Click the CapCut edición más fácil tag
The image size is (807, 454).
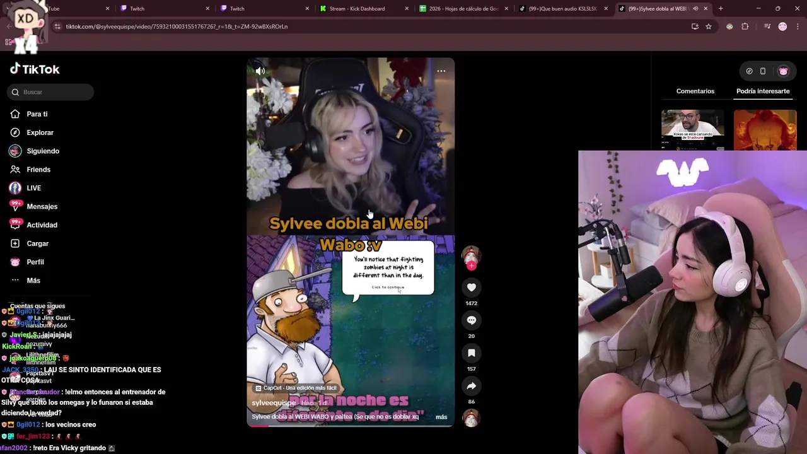(296, 388)
